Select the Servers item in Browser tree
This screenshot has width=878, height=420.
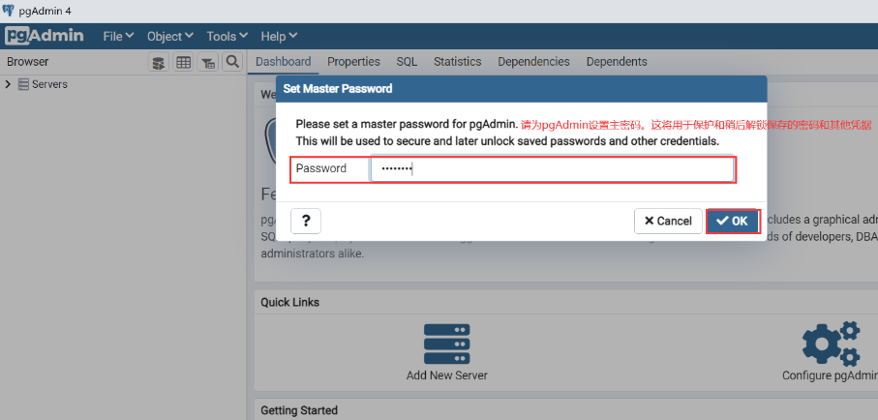[49, 85]
